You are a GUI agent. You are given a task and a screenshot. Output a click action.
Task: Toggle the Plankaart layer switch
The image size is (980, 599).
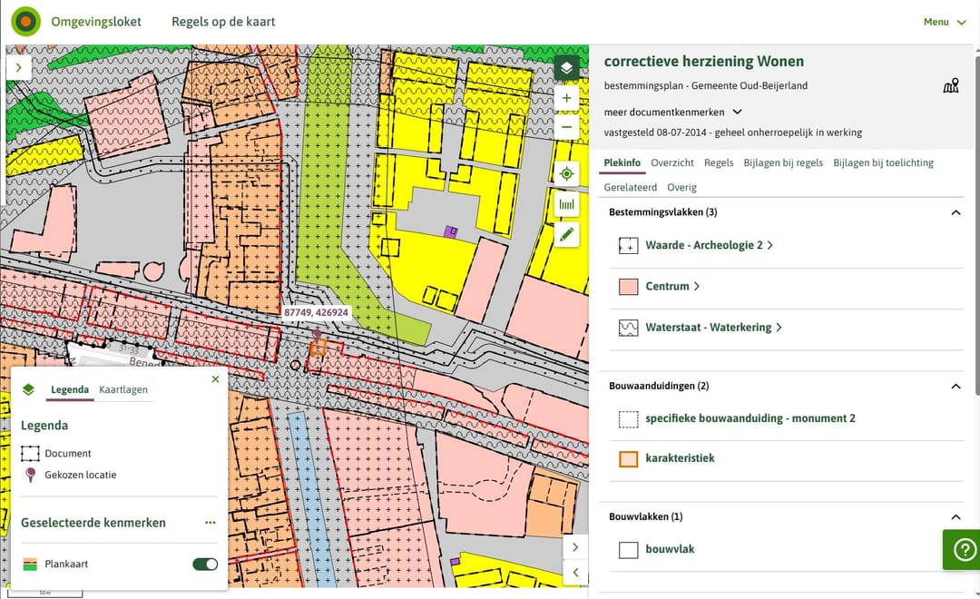coord(205,565)
